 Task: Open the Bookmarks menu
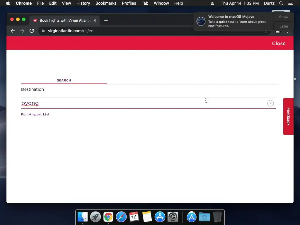tap(106, 3)
